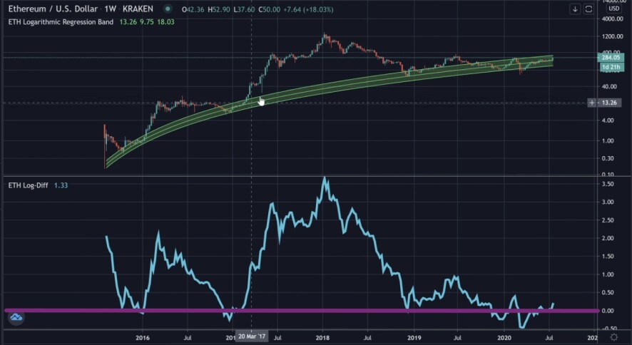Screen dimensions: 632x345
Task: Select the ETH Log-Diff indicator legend
Action: (29, 185)
